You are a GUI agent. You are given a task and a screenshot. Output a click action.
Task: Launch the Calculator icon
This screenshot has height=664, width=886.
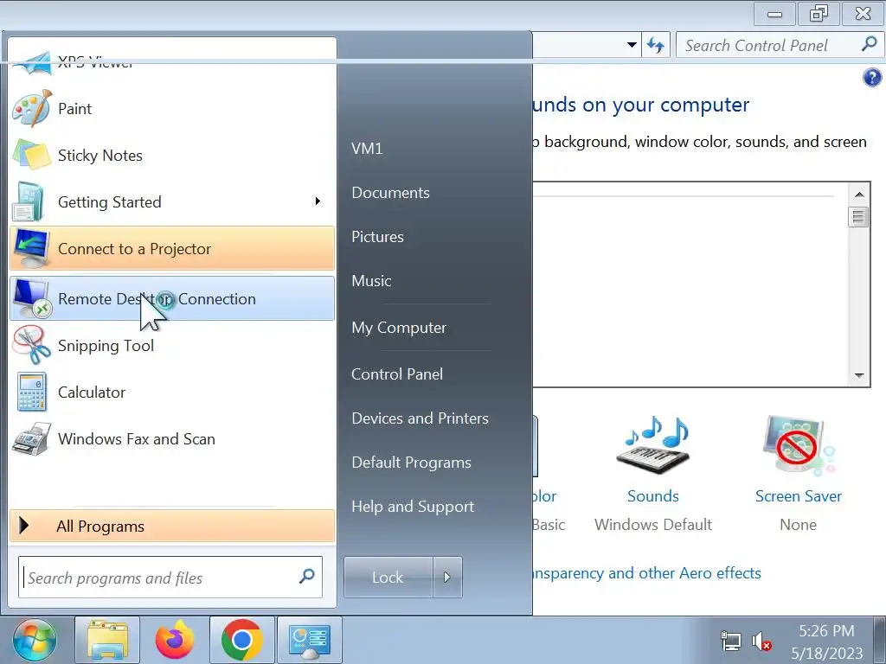tap(31, 392)
